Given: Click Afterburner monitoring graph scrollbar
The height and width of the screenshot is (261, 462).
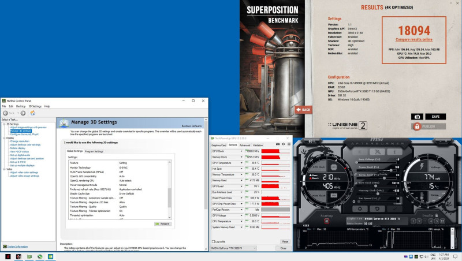Looking at the screenshot, I should tap(453, 238).
